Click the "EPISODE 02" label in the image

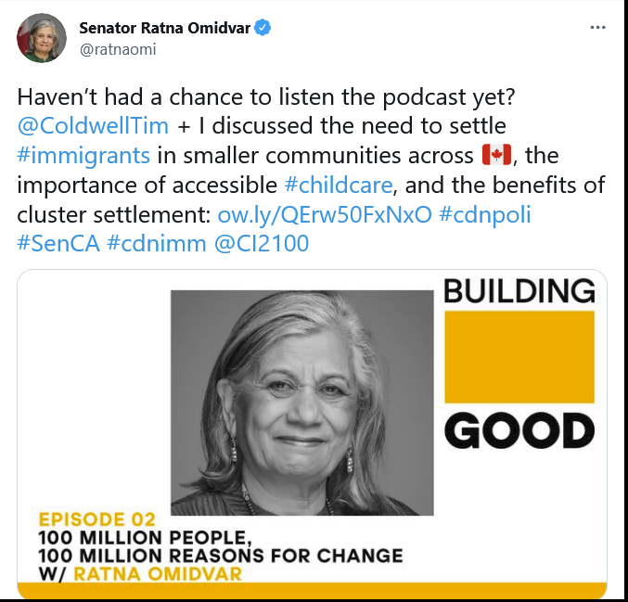click(96, 519)
